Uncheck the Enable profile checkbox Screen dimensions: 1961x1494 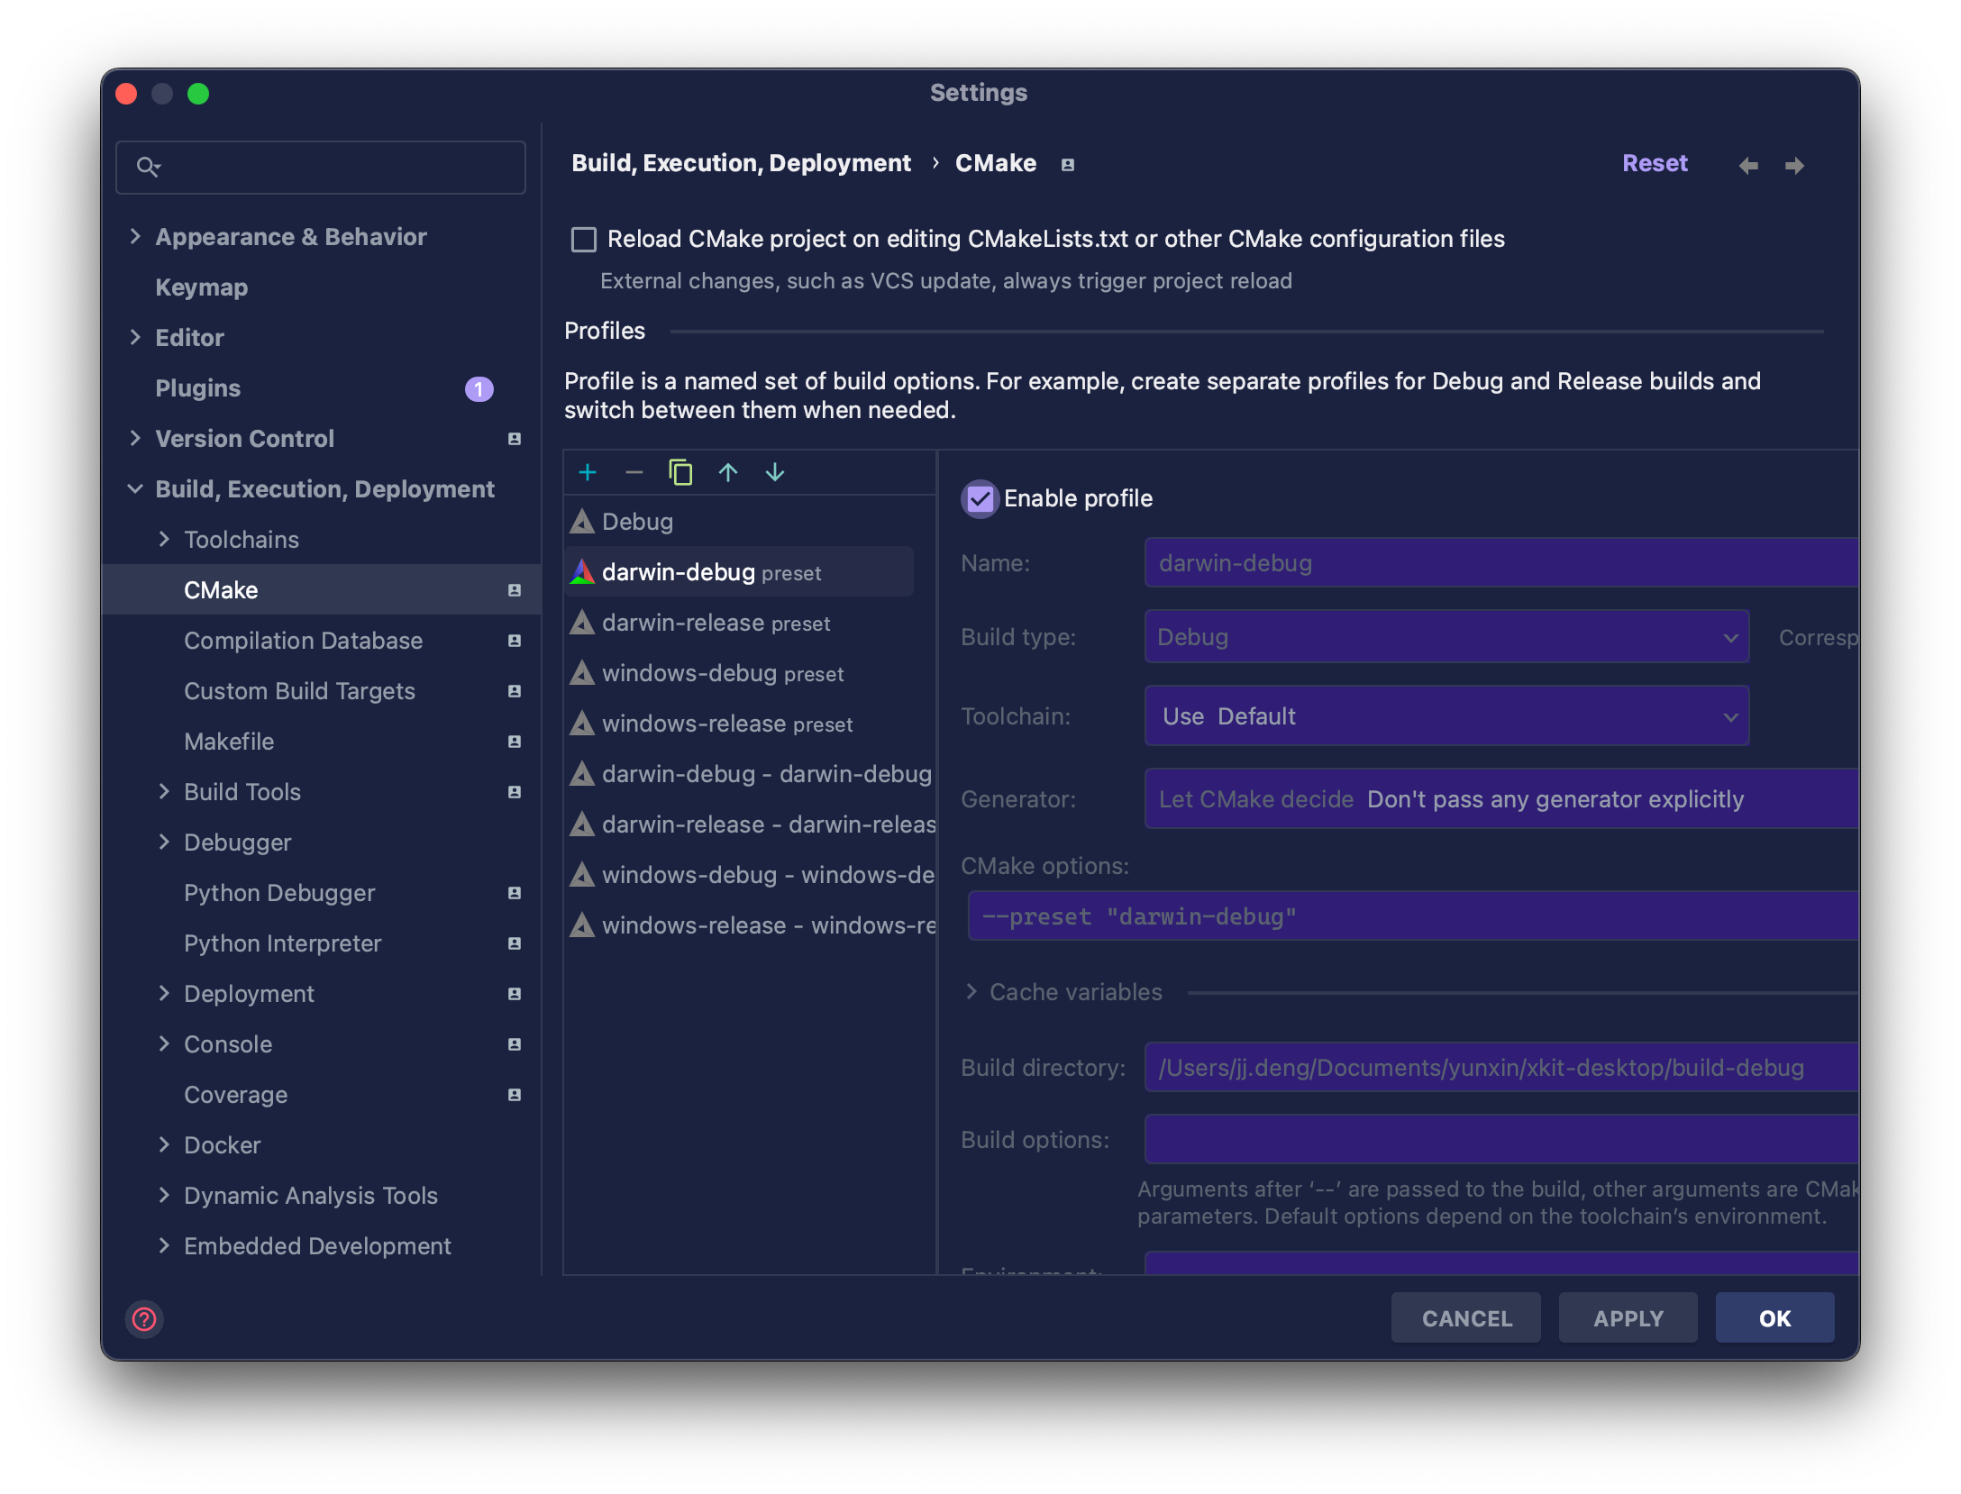[980, 498]
